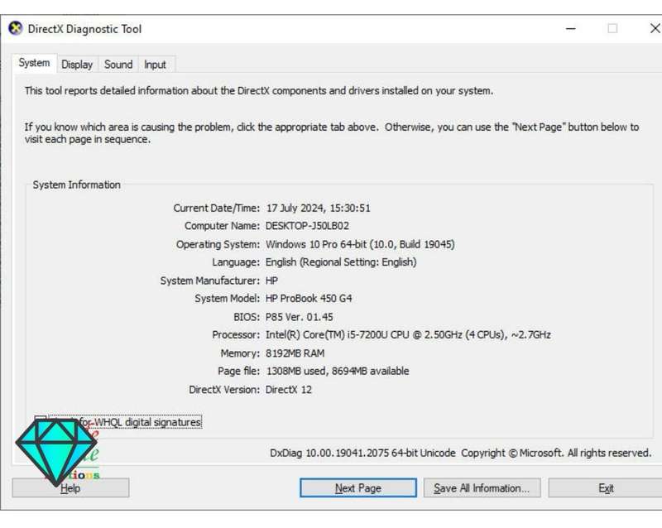Click the date value 17 July 2024
Viewport: 662px width, 528px height.
coord(319,208)
